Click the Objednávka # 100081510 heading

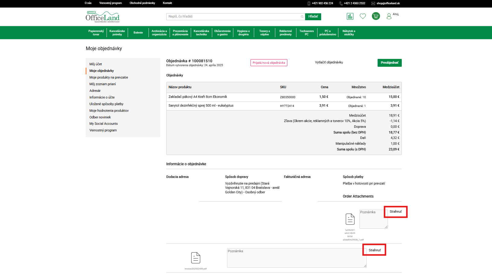point(189,61)
